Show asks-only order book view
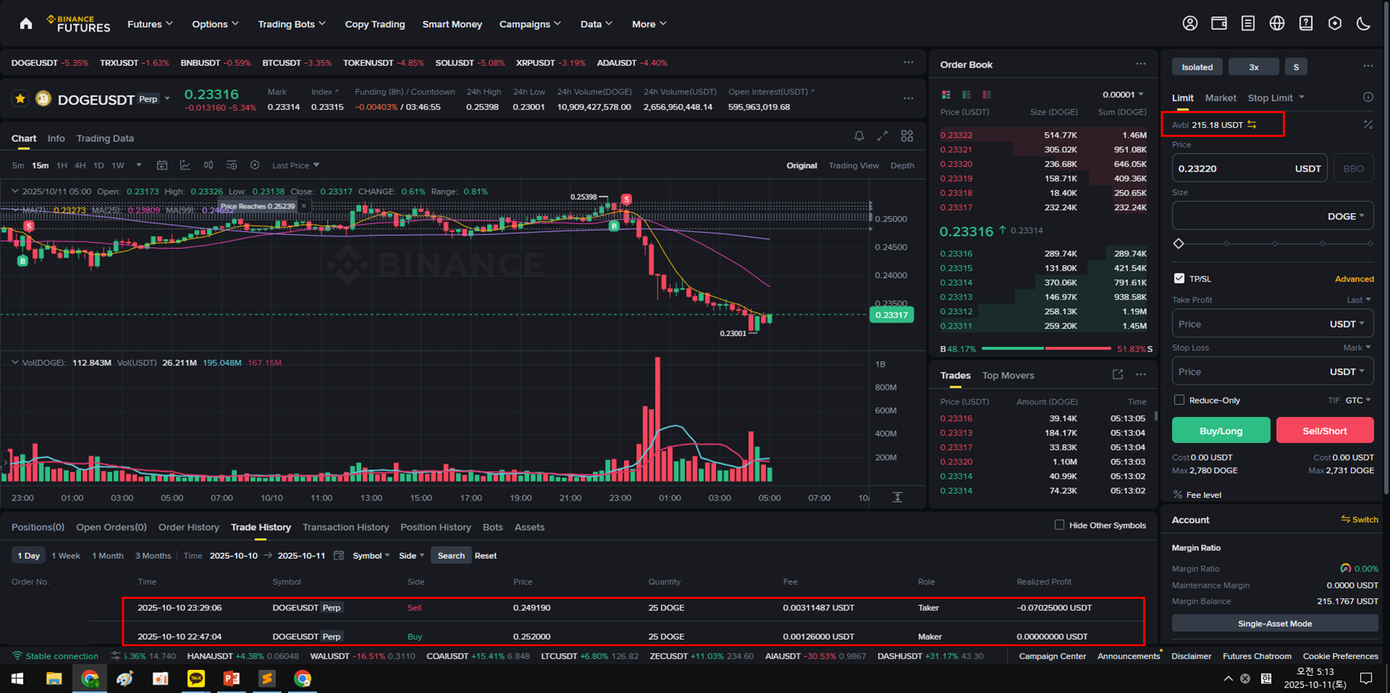The width and height of the screenshot is (1390, 693). (987, 94)
